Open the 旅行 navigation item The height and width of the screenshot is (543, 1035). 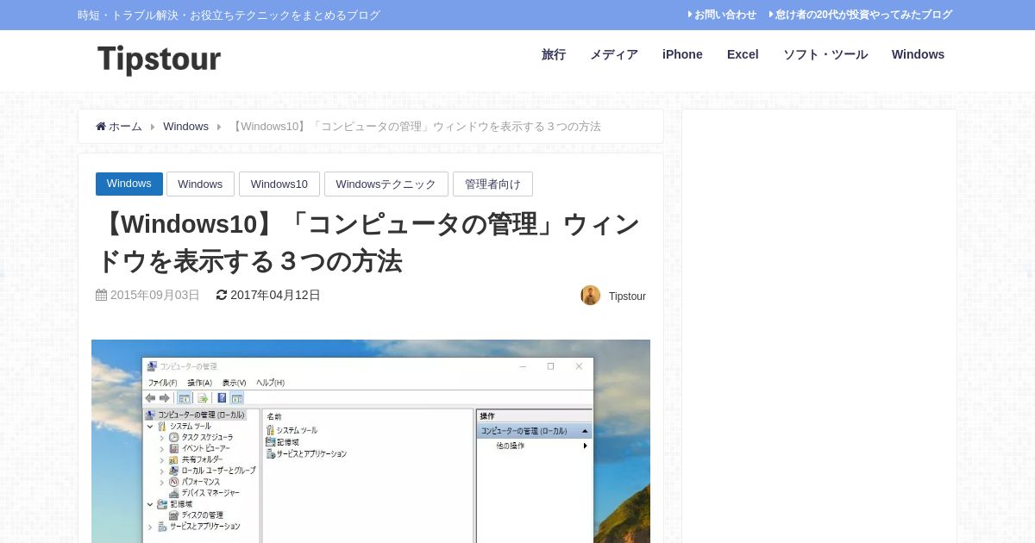click(x=554, y=54)
